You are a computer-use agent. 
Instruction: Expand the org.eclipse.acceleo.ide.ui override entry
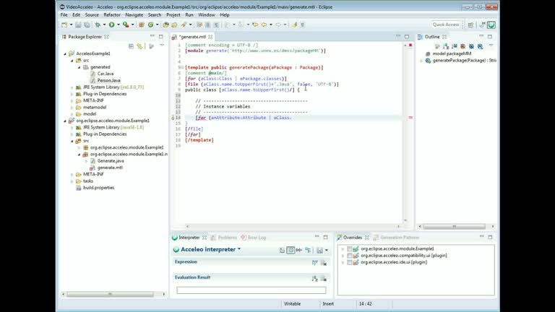343,262
